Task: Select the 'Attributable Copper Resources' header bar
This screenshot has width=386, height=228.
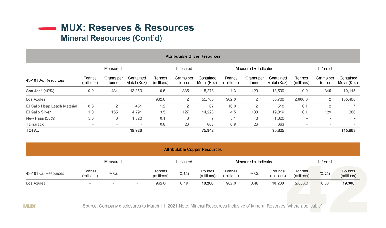Action: pos(193,149)
